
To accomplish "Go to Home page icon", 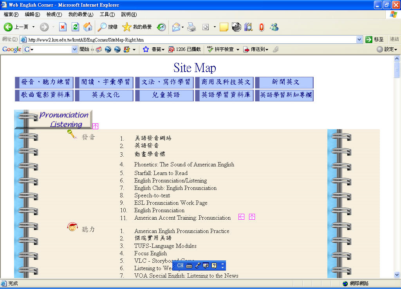I will tap(88, 27).
